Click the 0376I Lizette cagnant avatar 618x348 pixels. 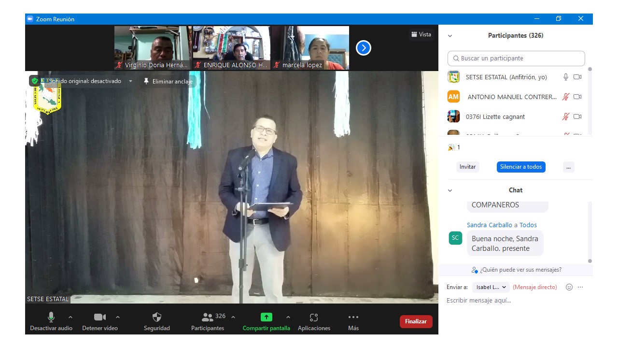coord(453,116)
